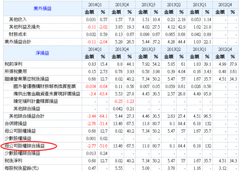Select the 少數股權損益 row label
This screenshot has width=240, height=171.
click(18, 138)
